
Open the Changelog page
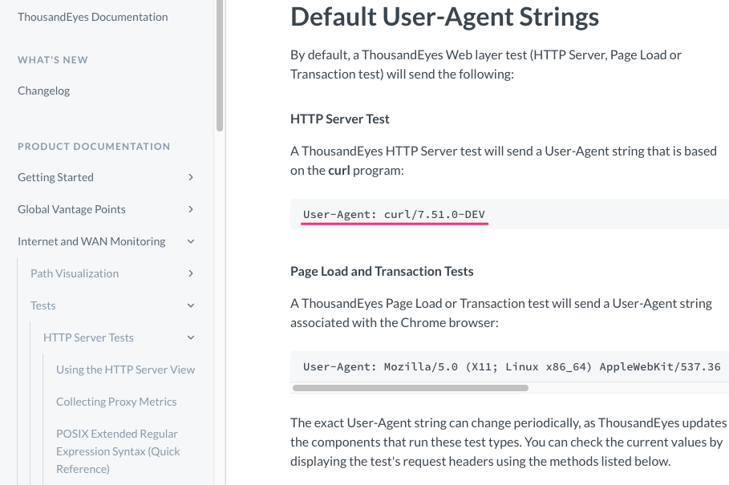(43, 91)
